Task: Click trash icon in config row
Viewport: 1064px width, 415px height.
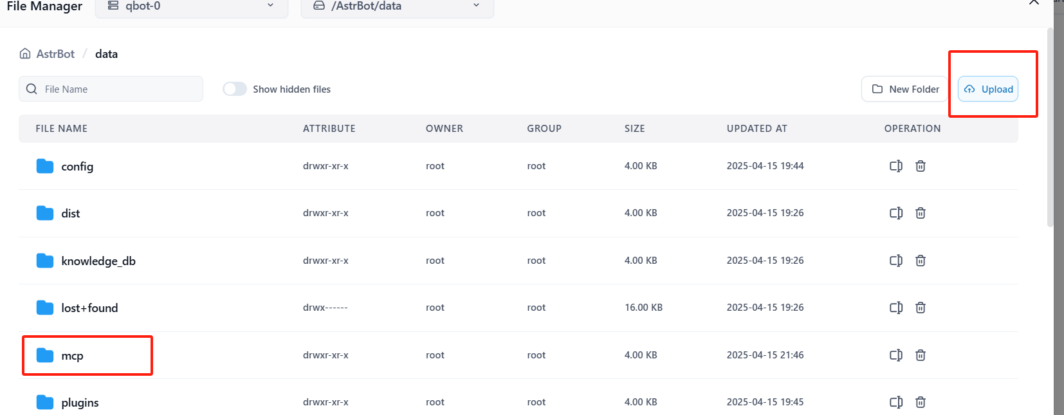Action: (x=921, y=166)
